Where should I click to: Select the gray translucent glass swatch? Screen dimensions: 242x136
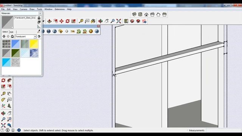tap(6, 53)
